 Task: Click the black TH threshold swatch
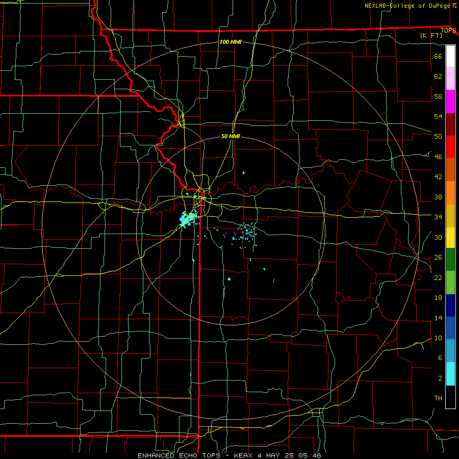[x=450, y=397]
